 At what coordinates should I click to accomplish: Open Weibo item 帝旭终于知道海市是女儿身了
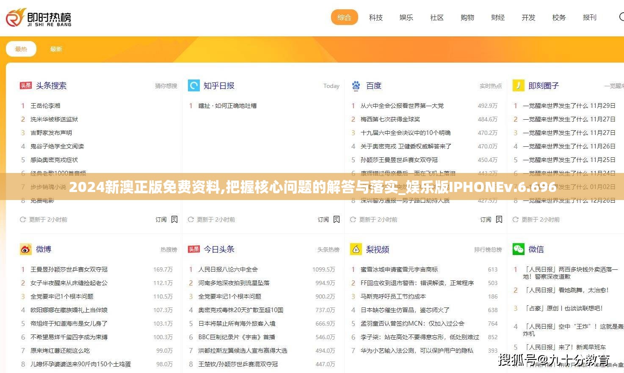(x=69, y=324)
